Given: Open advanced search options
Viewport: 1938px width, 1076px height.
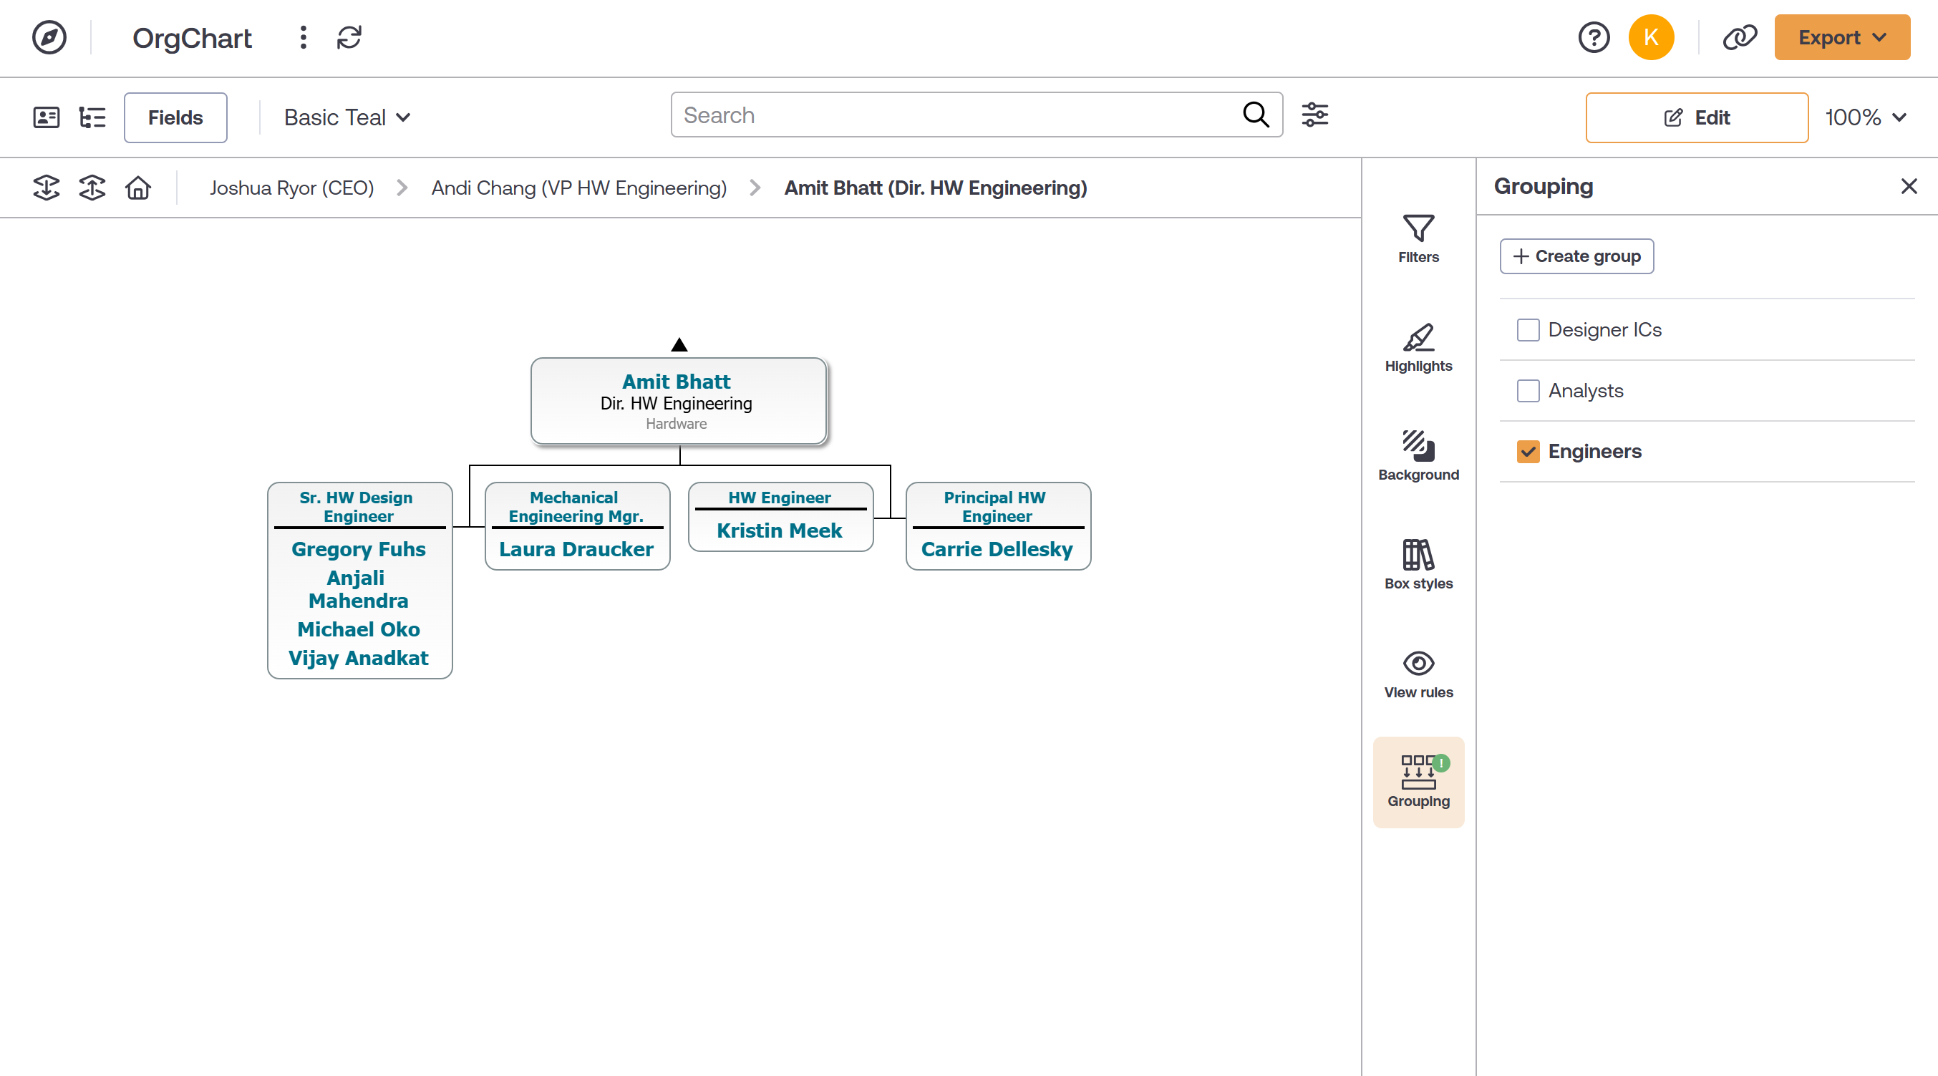Looking at the screenshot, I should 1315,115.
